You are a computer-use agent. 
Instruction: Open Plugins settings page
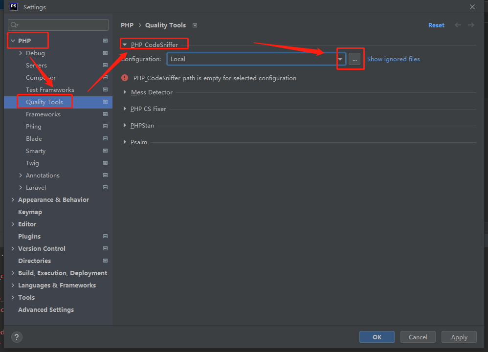tap(29, 236)
